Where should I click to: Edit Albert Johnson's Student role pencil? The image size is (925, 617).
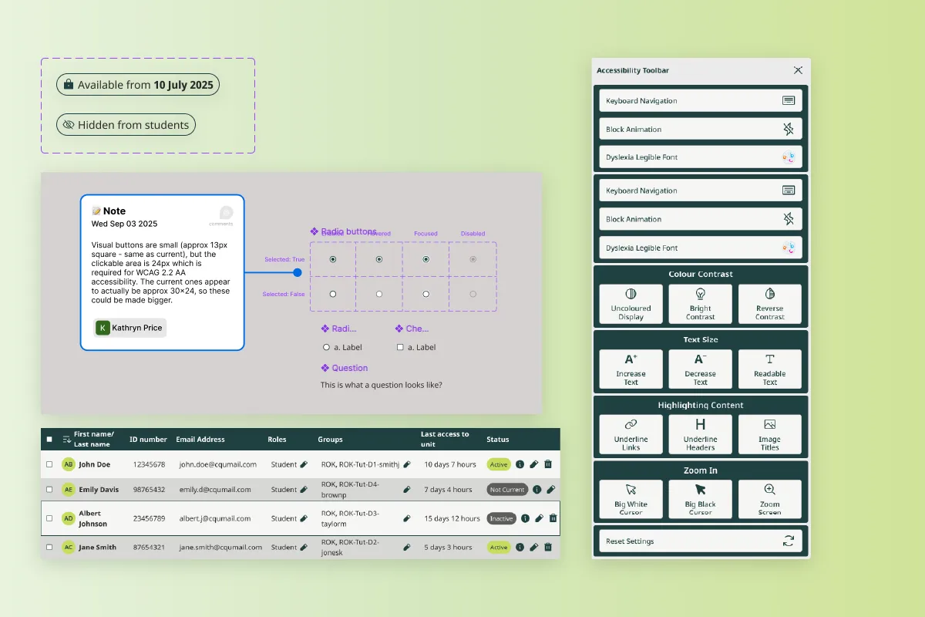304,518
